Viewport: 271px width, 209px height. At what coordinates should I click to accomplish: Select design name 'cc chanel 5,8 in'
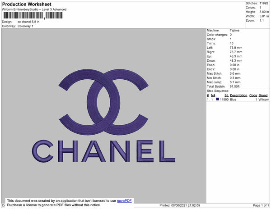pos(28,22)
